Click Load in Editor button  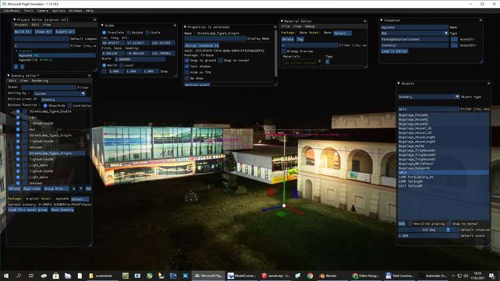tap(395, 51)
